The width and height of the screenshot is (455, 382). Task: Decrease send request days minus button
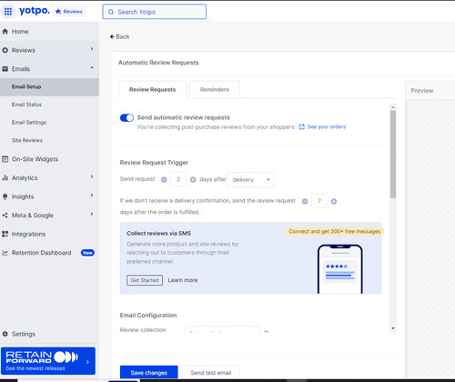pos(164,180)
